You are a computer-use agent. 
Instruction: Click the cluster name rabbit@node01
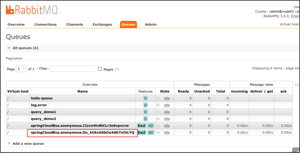coord(282,11)
